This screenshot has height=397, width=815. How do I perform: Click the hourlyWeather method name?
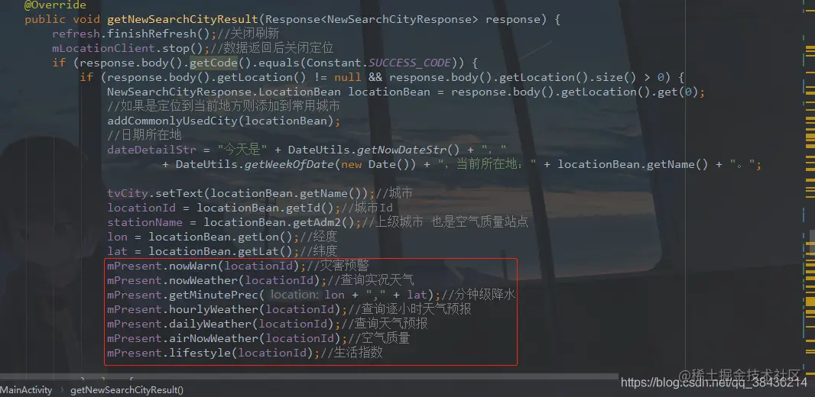click(214, 309)
